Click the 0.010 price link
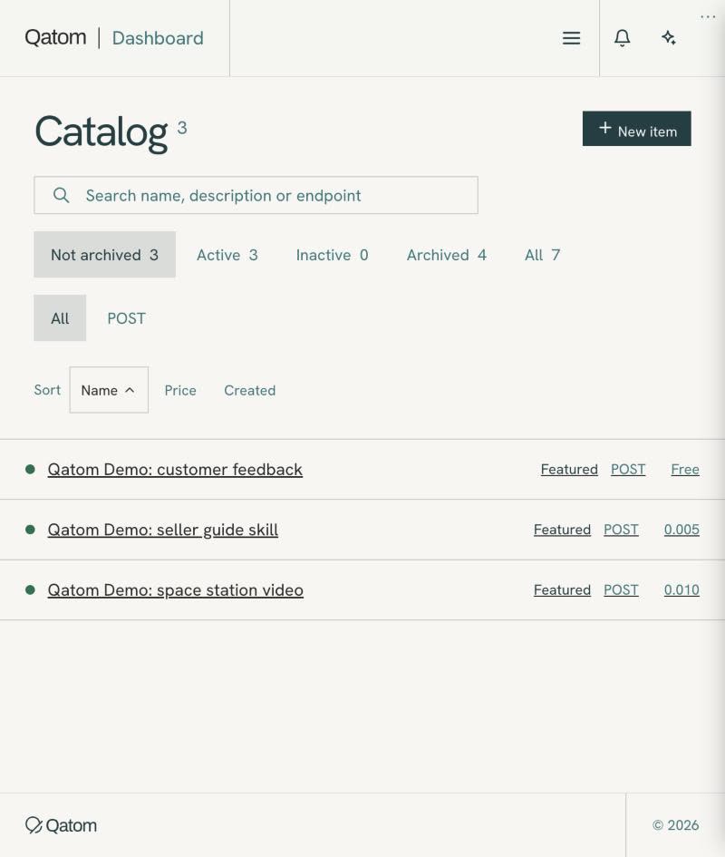 [x=681, y=590]
